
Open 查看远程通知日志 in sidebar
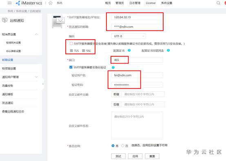coord(13,111)
